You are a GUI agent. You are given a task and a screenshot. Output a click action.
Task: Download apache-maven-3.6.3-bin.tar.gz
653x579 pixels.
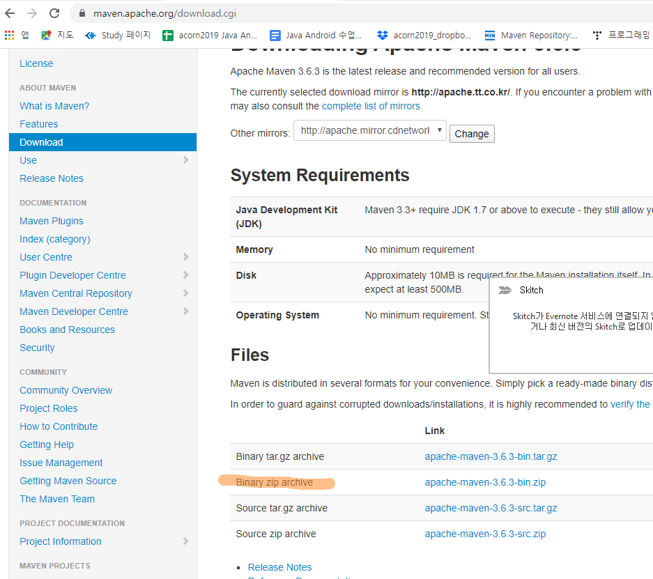pos(491,456)
